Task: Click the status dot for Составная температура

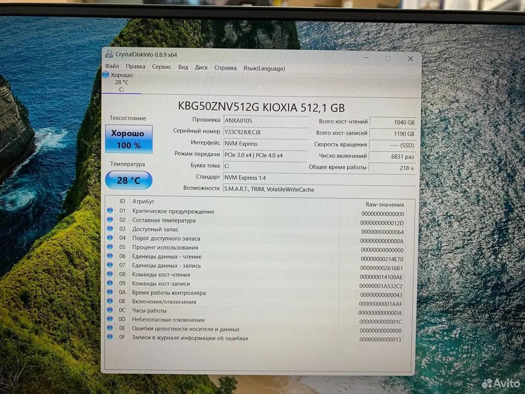Action: pos(110,220)
